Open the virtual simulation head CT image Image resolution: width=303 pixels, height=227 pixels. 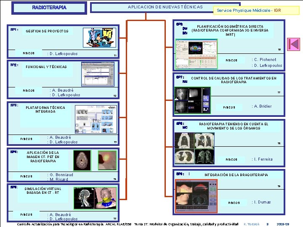click(95, 198)
